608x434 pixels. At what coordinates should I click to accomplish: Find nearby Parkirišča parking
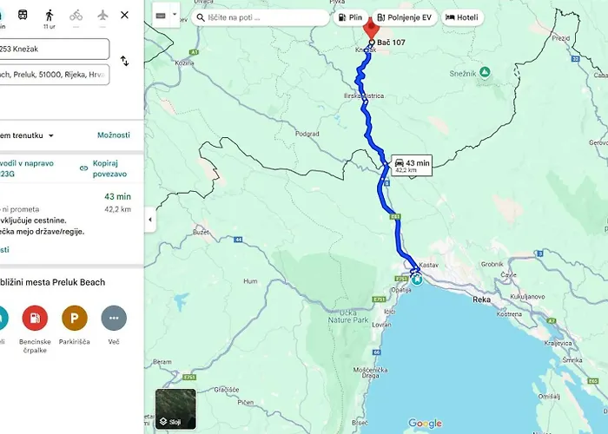coord(74,318)
